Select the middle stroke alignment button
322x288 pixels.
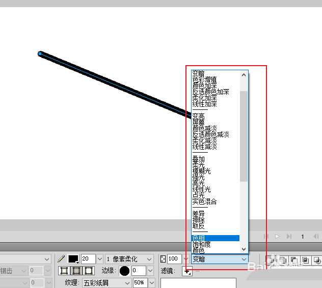[x=77, y=271]
